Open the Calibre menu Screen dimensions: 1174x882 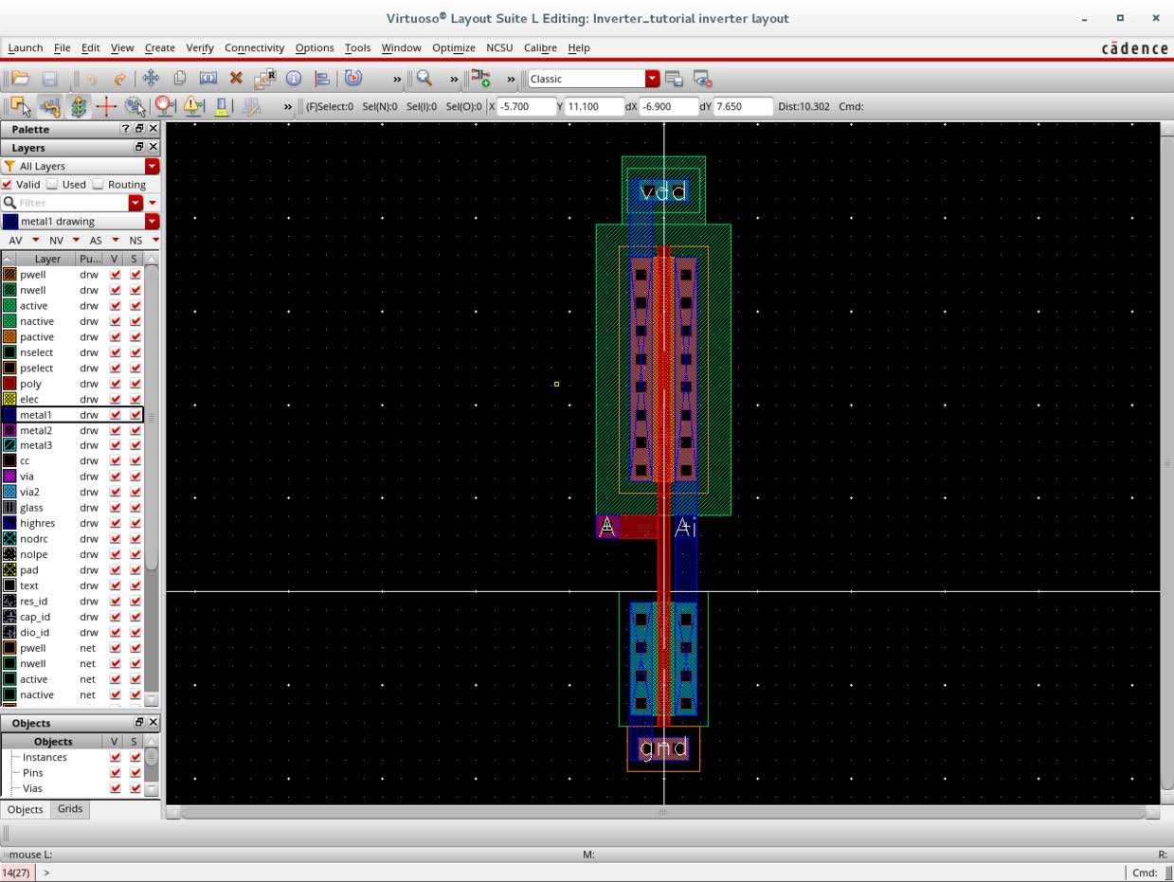point(540,47)
